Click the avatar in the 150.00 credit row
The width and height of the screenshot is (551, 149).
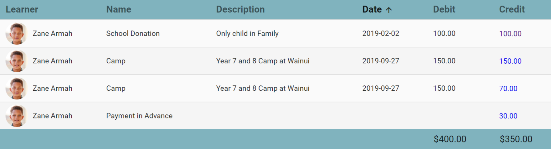tap(17, 61)
